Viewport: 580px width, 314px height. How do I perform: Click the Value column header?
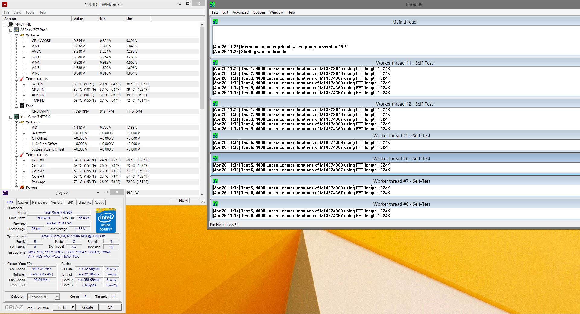(x=85, y=19)
